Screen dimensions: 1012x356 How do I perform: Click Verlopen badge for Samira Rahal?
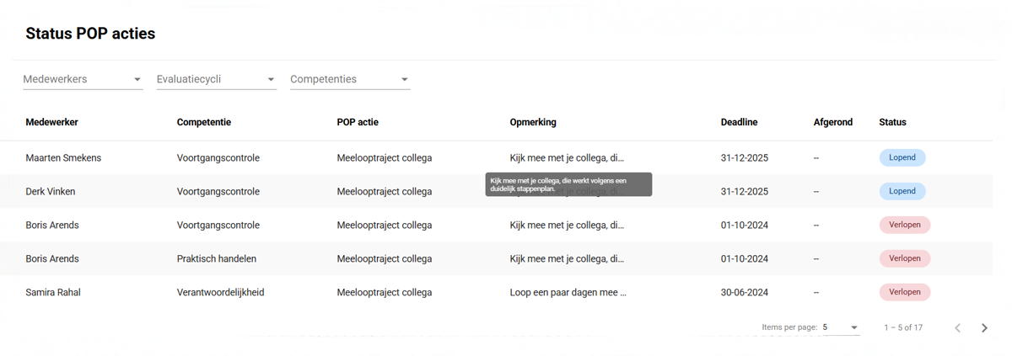[x=904, y=292]
